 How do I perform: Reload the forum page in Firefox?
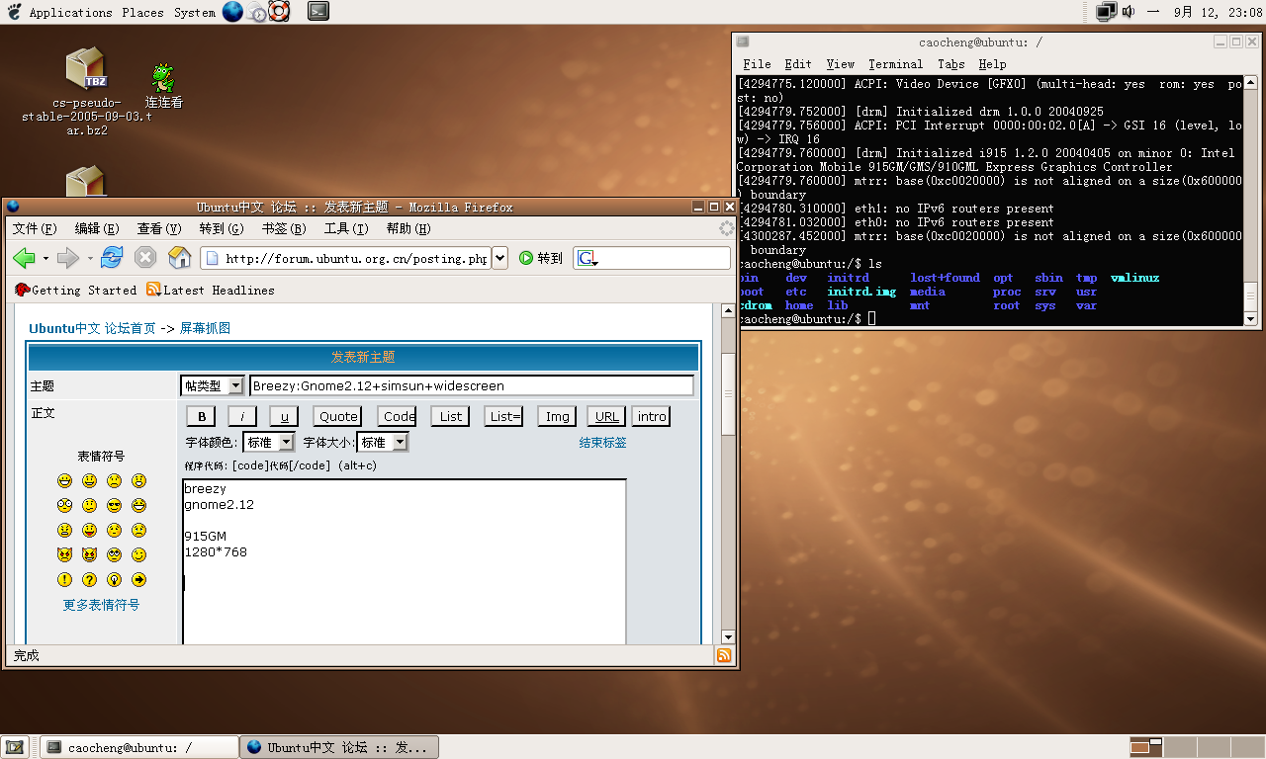[x=112, y=258]
